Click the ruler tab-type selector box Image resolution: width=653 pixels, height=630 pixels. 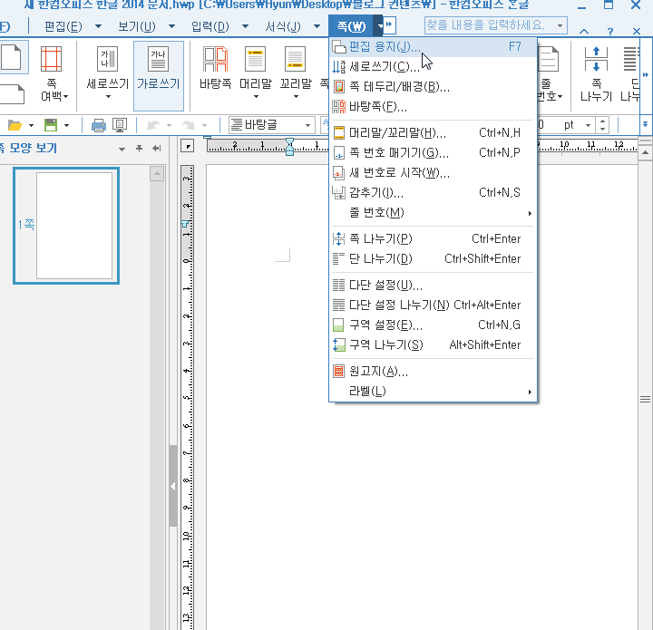(188, 147)
